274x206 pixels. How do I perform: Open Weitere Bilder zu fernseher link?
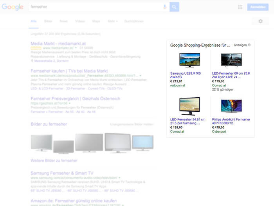(x=54, y=160)
